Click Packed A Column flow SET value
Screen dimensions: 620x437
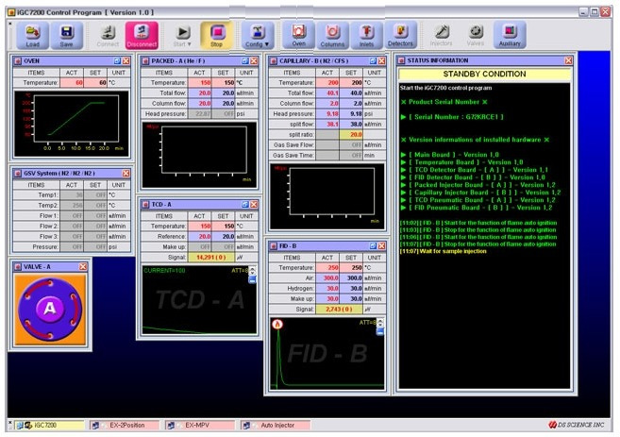(x=224, y=103)
